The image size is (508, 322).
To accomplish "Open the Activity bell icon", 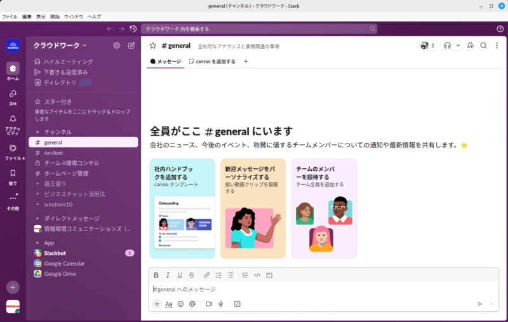I will pos(13,122).
